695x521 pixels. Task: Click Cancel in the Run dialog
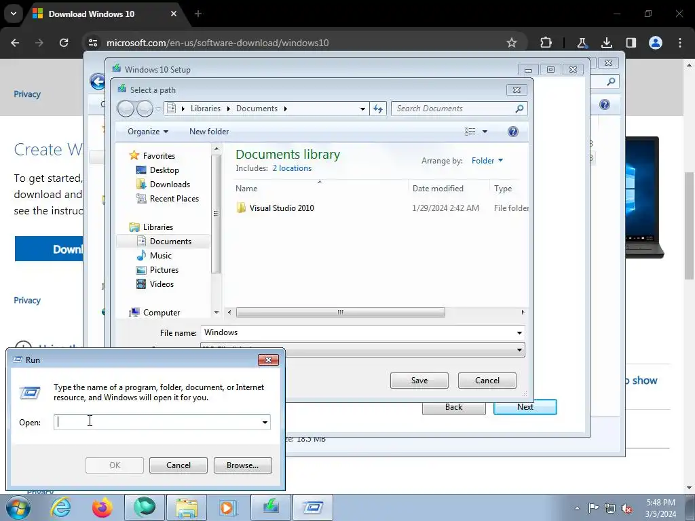click(x=179, y=465)
